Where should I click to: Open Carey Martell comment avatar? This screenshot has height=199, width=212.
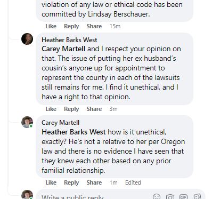pos(27,122)
